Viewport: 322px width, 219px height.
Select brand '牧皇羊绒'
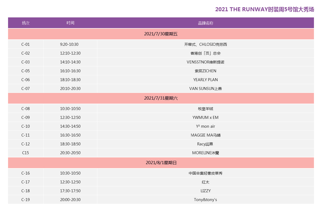click(206, 109)
